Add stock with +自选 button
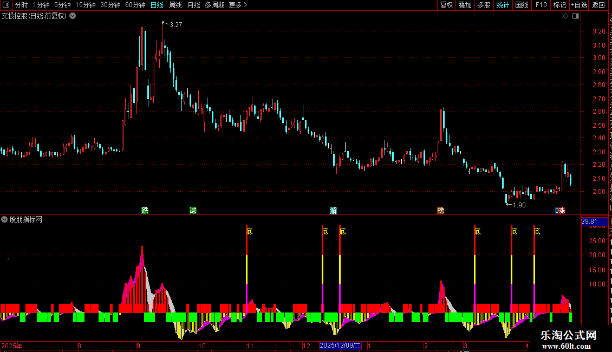The height and width of the screenshot is (352, 612). click(x=579, y=5)
